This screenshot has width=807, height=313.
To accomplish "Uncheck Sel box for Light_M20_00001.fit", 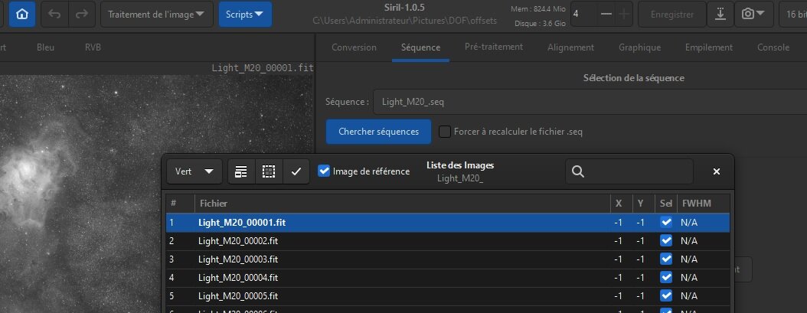I will pos(666,223).
